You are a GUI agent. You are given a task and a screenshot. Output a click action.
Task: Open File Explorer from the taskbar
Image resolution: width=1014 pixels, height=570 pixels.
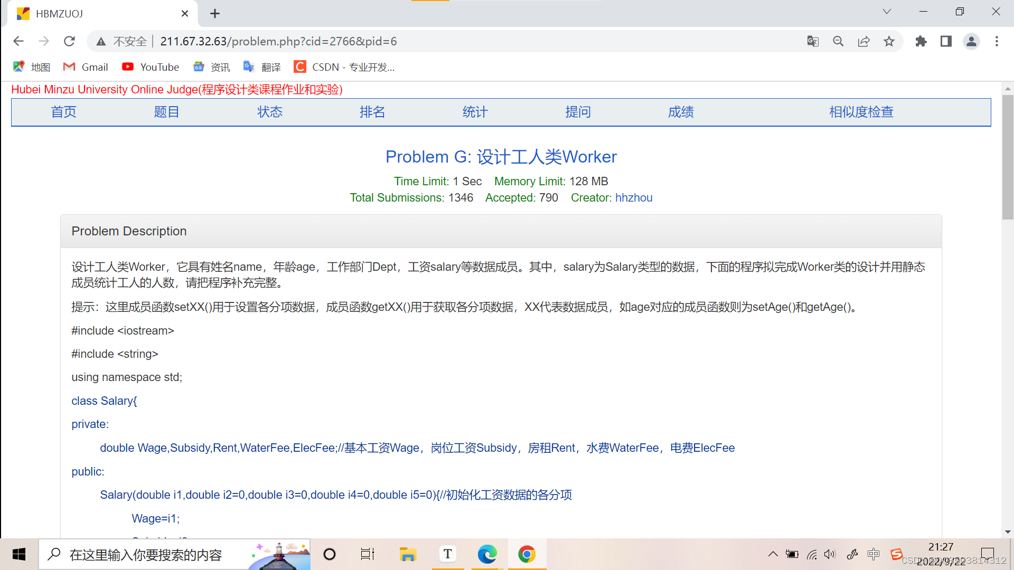coord(407,554)
